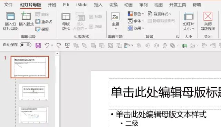Switch to the 插入 tab
221x127 pixels.
98,5
